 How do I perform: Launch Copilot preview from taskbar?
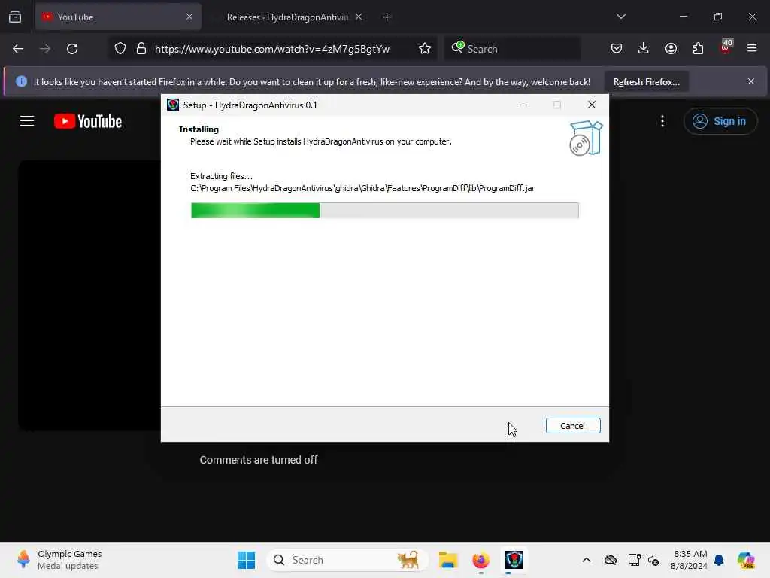(746, 560)
